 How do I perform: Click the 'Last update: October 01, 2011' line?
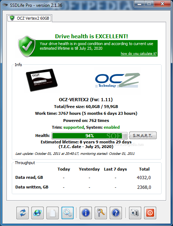(x=75, y=154)
